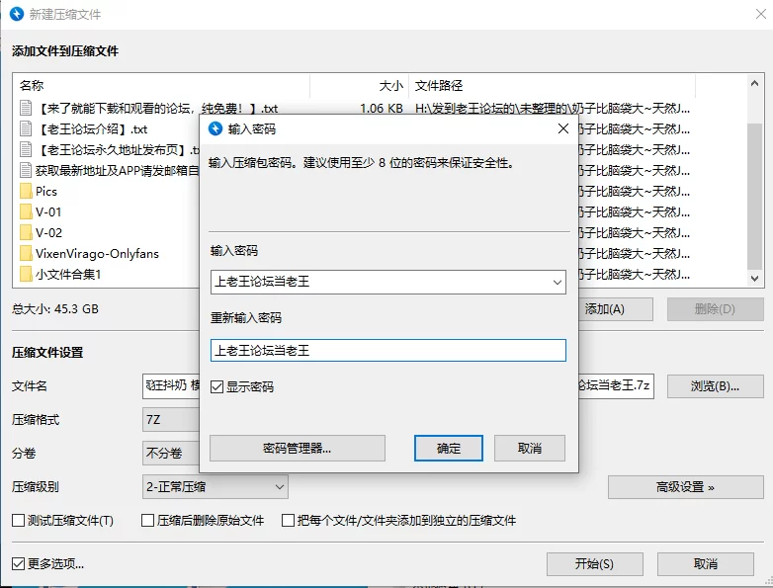Uncheck the 显示密码 checkbox
Screen dimensions: 773x588
point(216,387)
